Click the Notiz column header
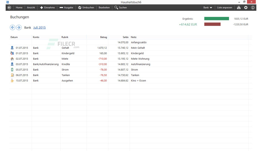This screenshot has width=262, height=151. (x=134, y=37)
